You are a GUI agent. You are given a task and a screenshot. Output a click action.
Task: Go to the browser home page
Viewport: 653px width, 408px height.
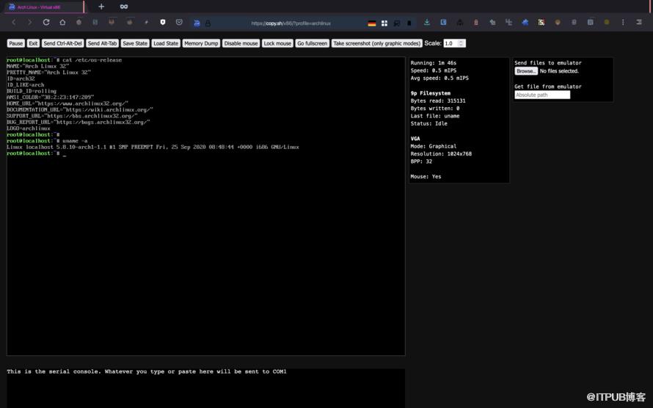pyautogui.click(x=62, y=23)
